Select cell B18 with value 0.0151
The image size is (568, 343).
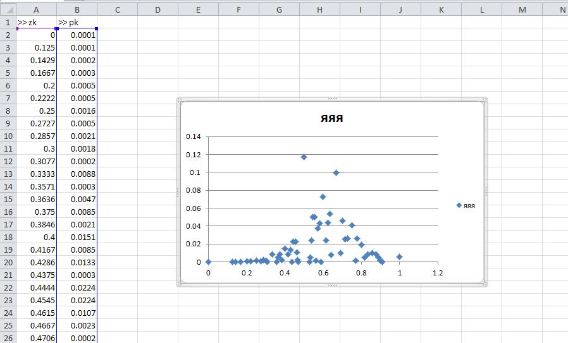[x=77, y=237]
